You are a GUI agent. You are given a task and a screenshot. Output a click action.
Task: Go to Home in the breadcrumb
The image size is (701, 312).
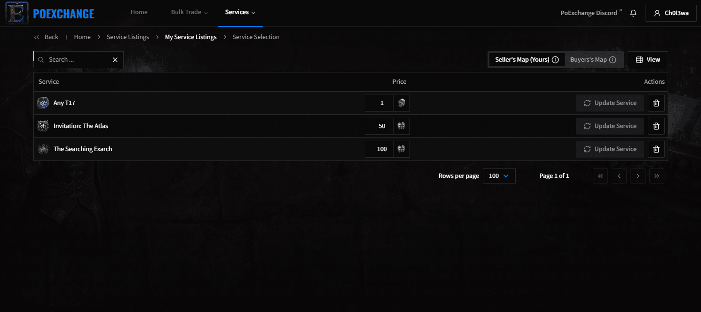[82, 37]
